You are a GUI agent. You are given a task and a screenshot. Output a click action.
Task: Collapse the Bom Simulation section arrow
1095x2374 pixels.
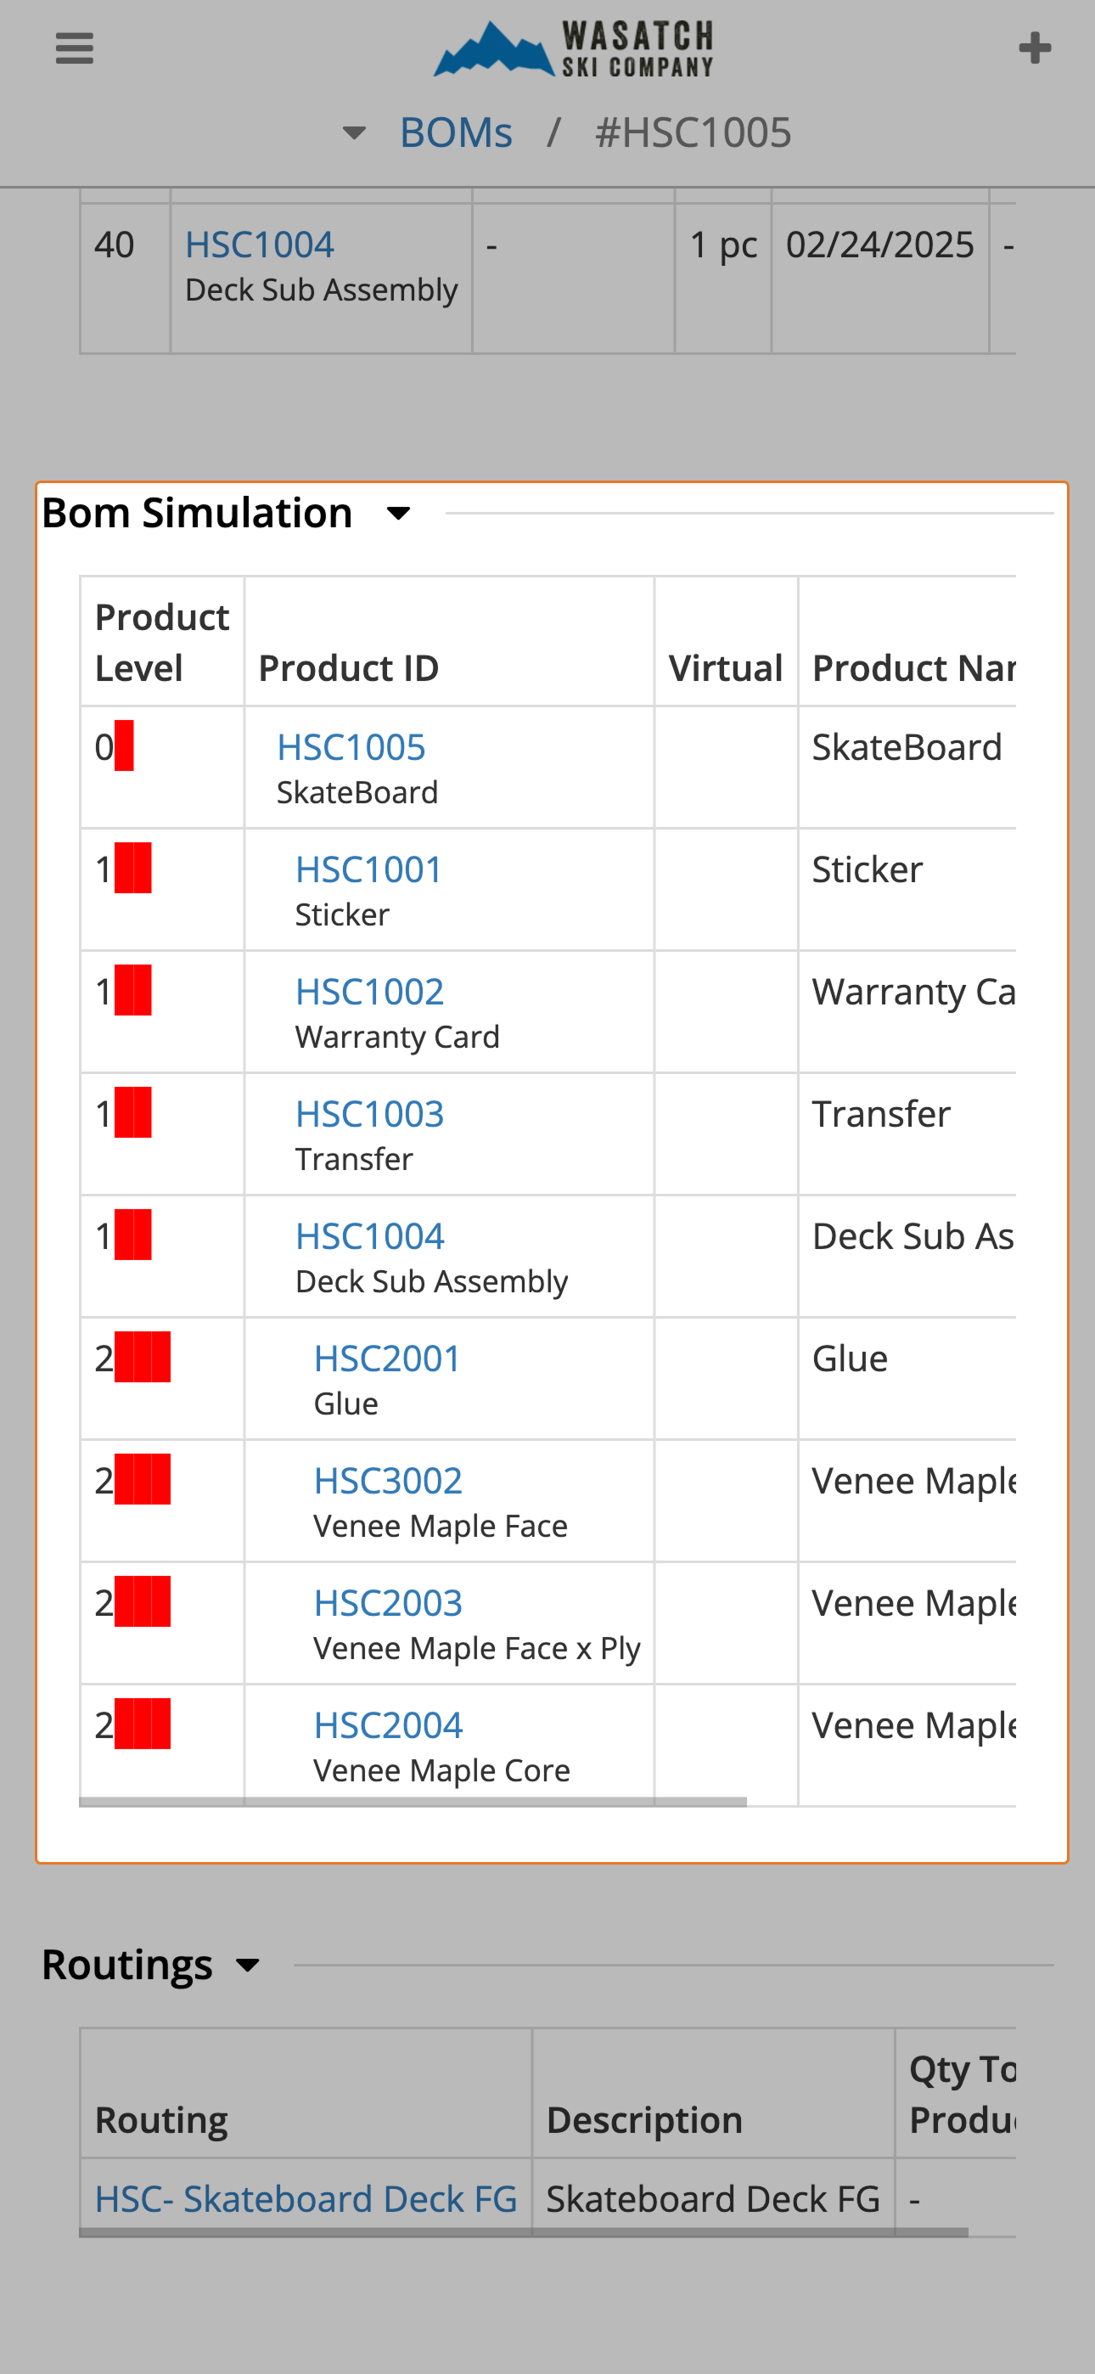tap(398, 514)
